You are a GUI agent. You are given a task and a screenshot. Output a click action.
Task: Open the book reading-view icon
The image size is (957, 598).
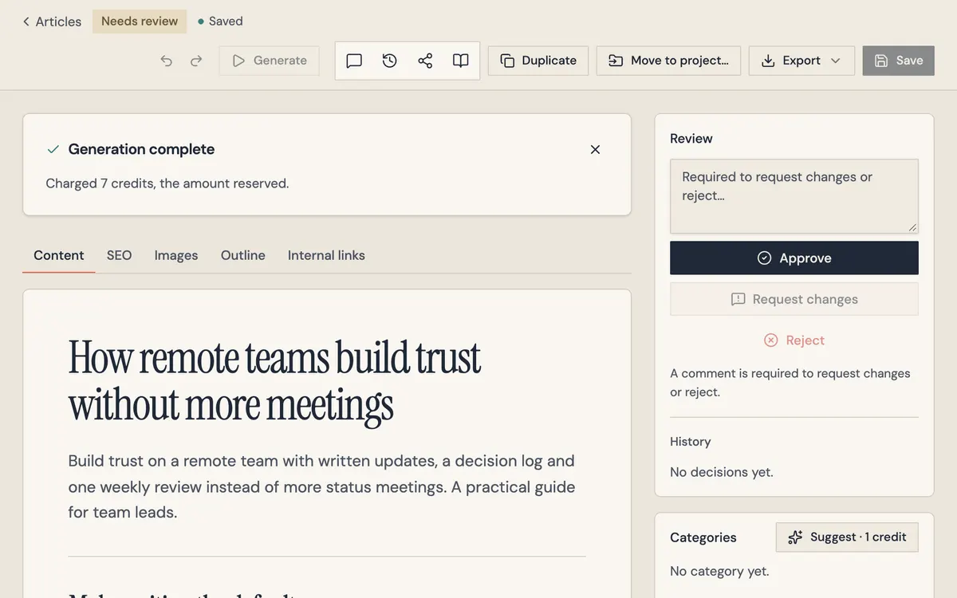click(x=460, y=61)
